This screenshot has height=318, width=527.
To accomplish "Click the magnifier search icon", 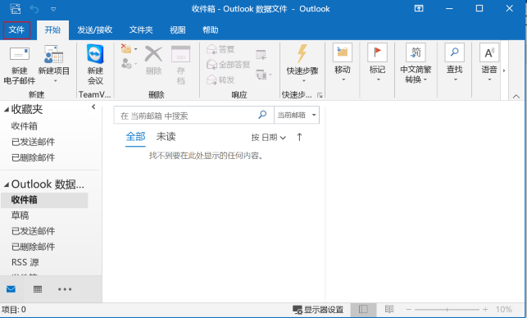I will point(262,115).
